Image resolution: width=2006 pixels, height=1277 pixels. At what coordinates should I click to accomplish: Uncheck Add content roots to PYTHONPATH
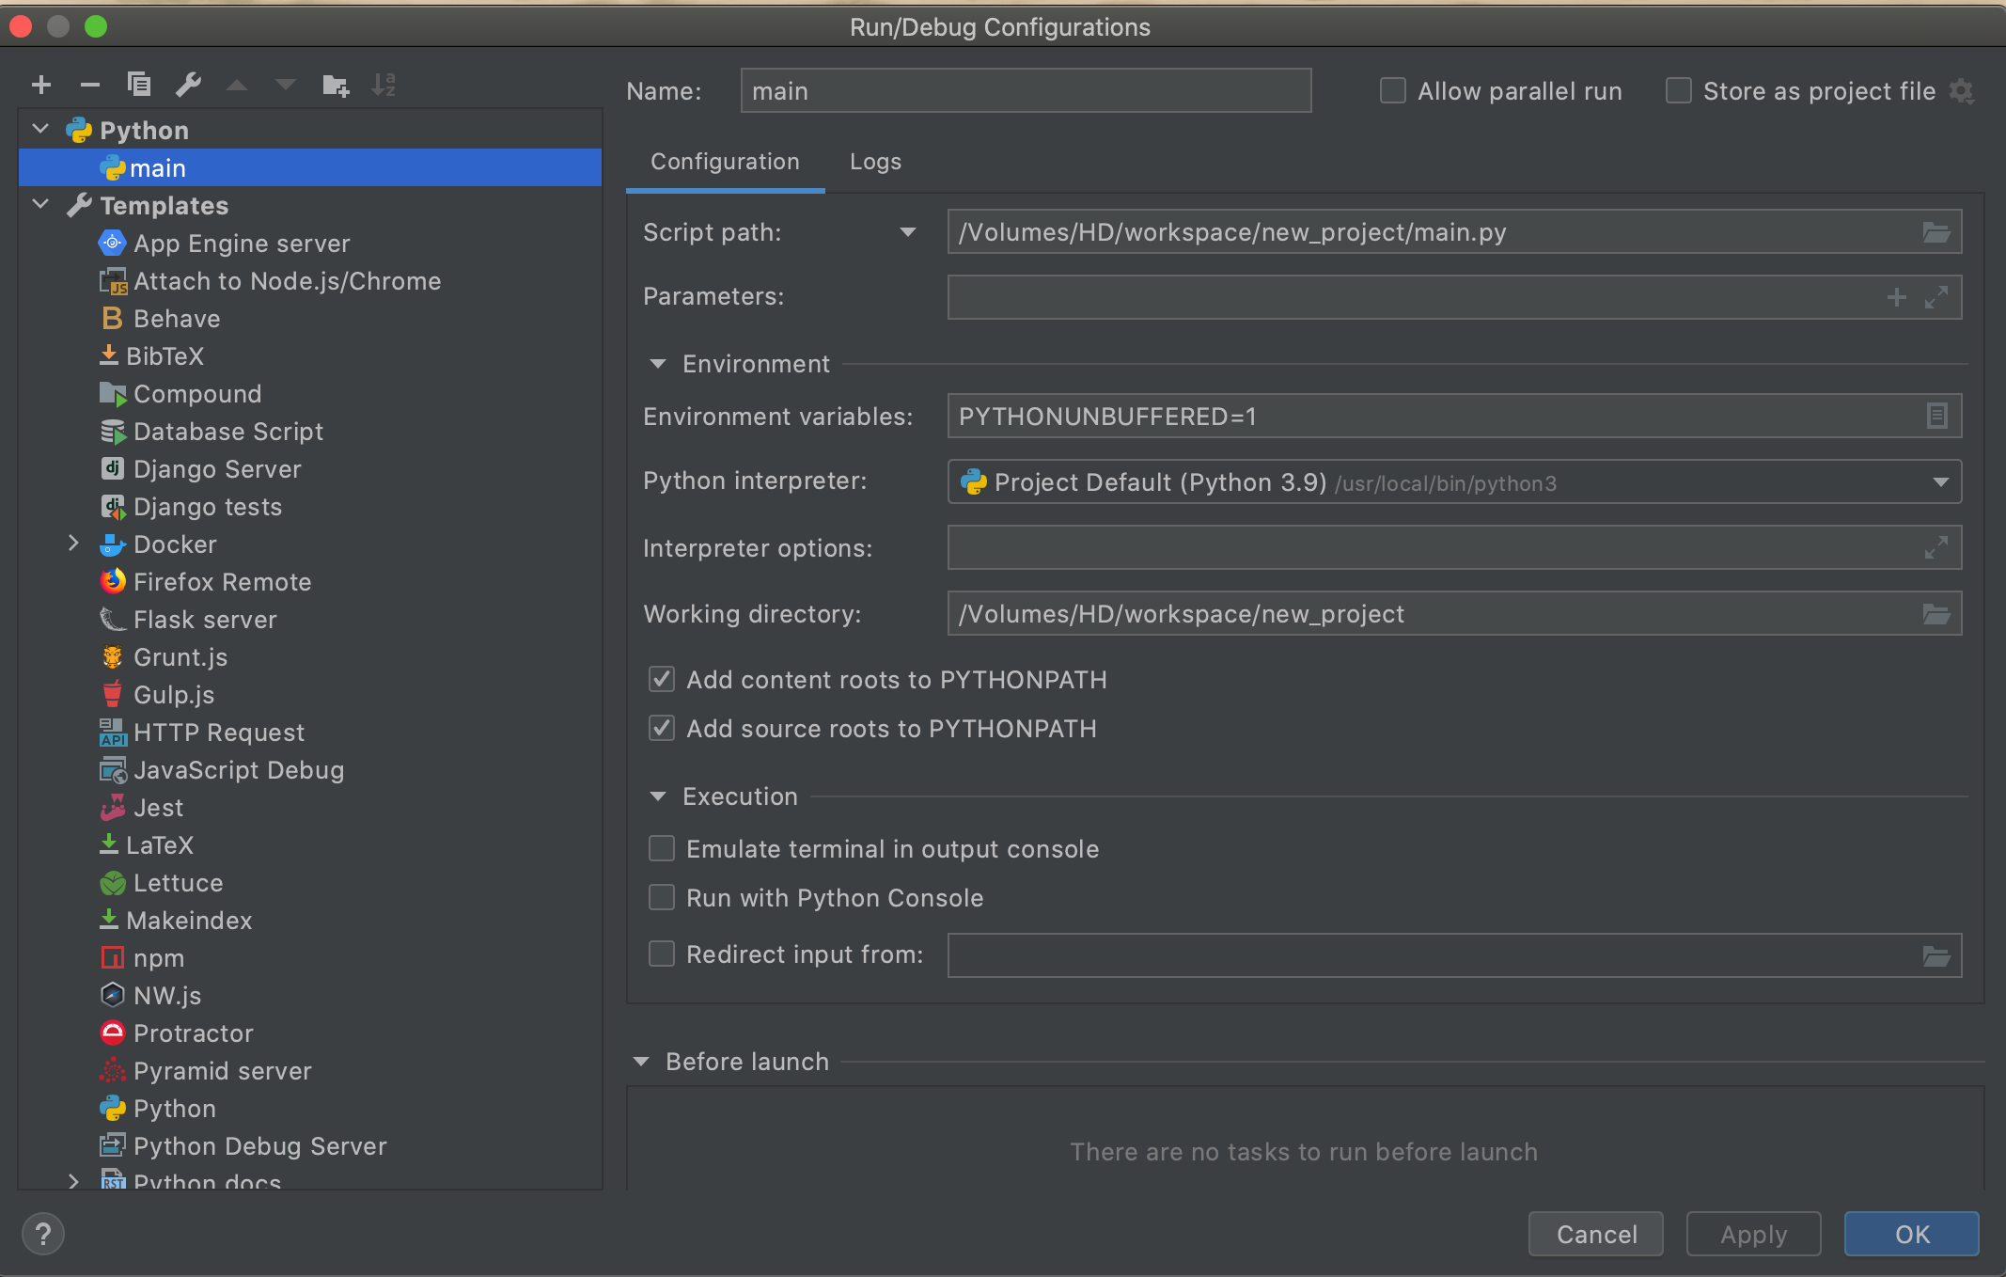point(662,679)
